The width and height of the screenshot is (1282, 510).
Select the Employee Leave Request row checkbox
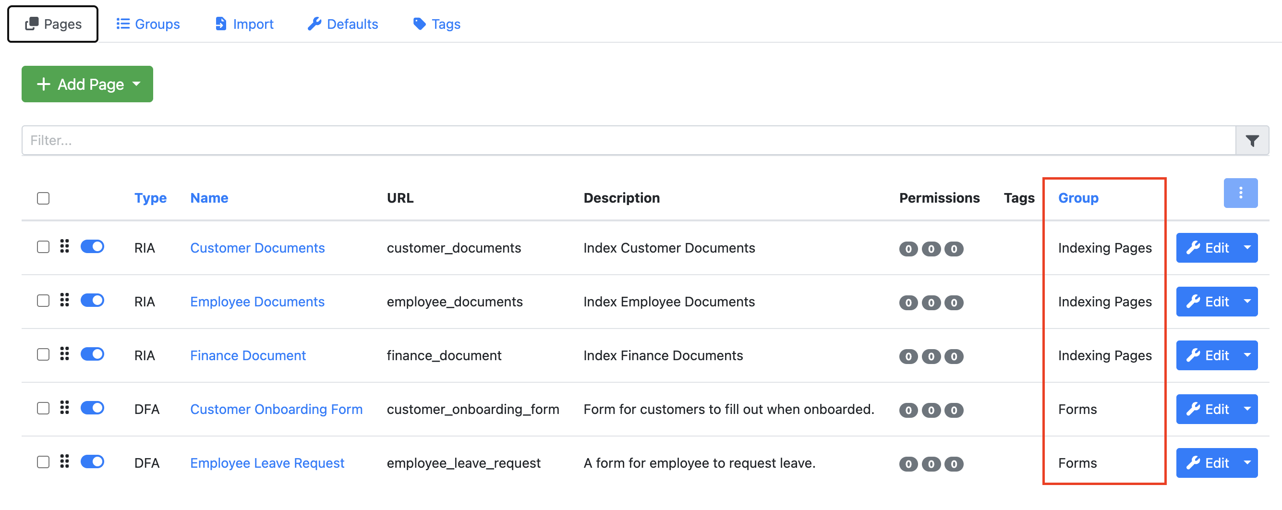tap(43, 461)
